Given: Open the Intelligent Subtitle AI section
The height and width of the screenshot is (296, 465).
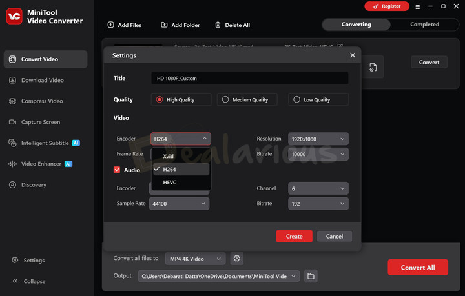Looking at the screenshot, I should (45, 143).
